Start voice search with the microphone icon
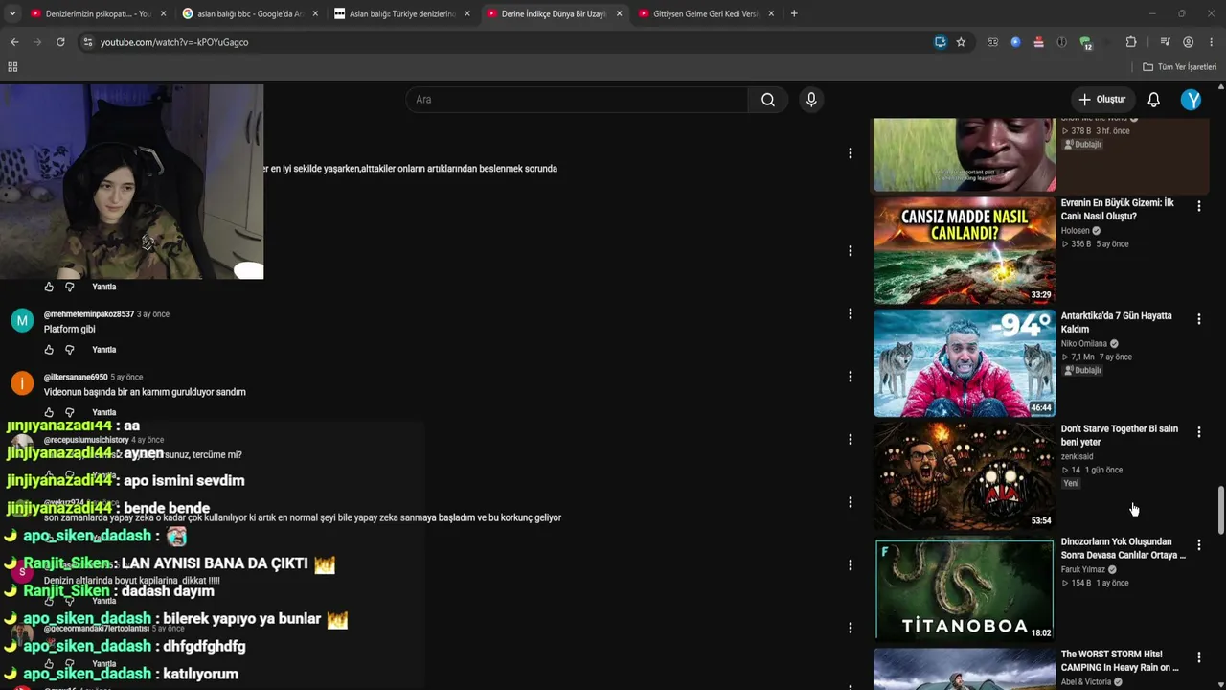The width and height of the screenshot is (1226, 690). click(811, 100)
